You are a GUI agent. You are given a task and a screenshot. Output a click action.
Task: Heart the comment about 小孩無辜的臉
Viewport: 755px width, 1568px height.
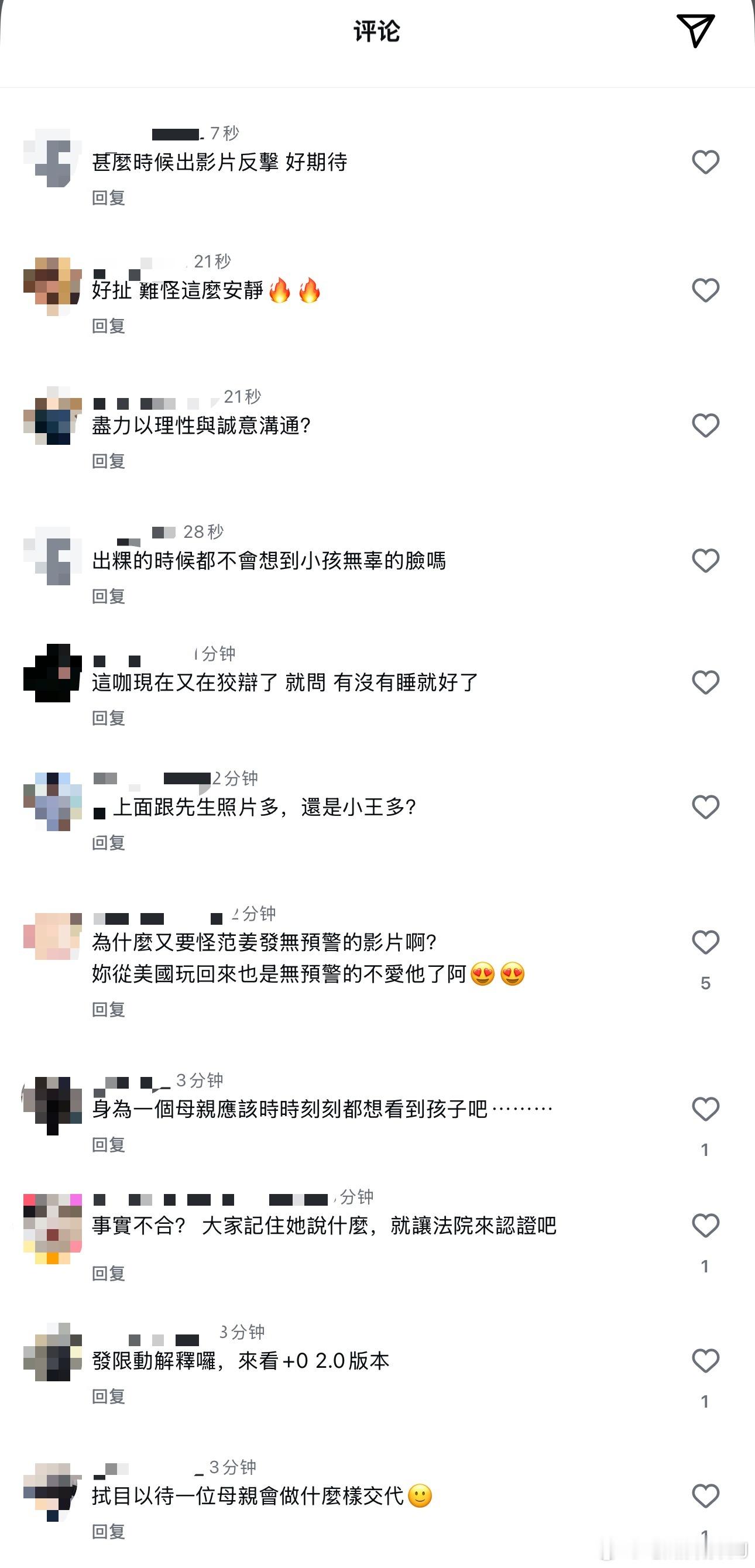pyautogui.click(x=706, y=561)
